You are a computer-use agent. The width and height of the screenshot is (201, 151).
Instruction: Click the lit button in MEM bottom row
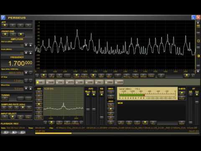click(x=145, y=123)
